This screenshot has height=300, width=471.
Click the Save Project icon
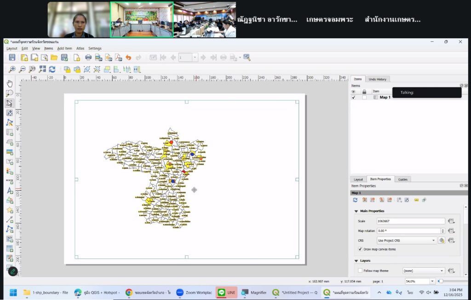click(x=12, y=58)
